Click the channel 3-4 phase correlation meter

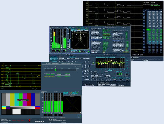[50, 115]
